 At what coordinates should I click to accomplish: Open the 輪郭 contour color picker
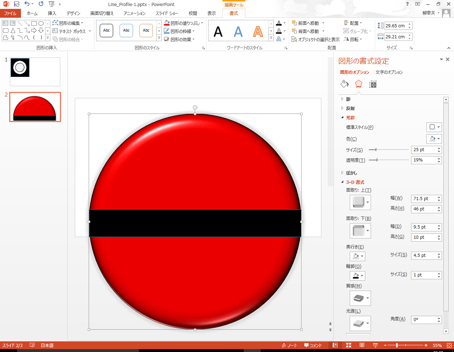(358, 276)
